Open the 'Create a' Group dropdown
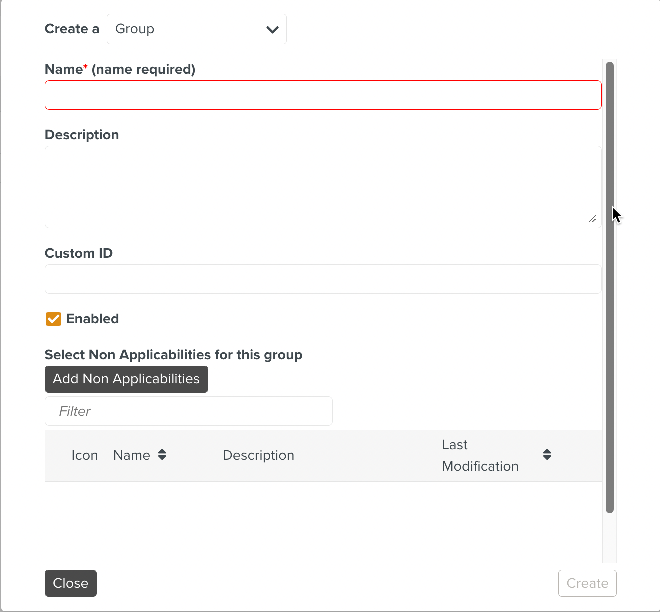This screenshot has width=660, height=612. pos(196,29)
